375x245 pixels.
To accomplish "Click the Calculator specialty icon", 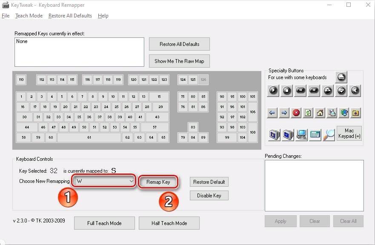I will click(x=315, y=134).
